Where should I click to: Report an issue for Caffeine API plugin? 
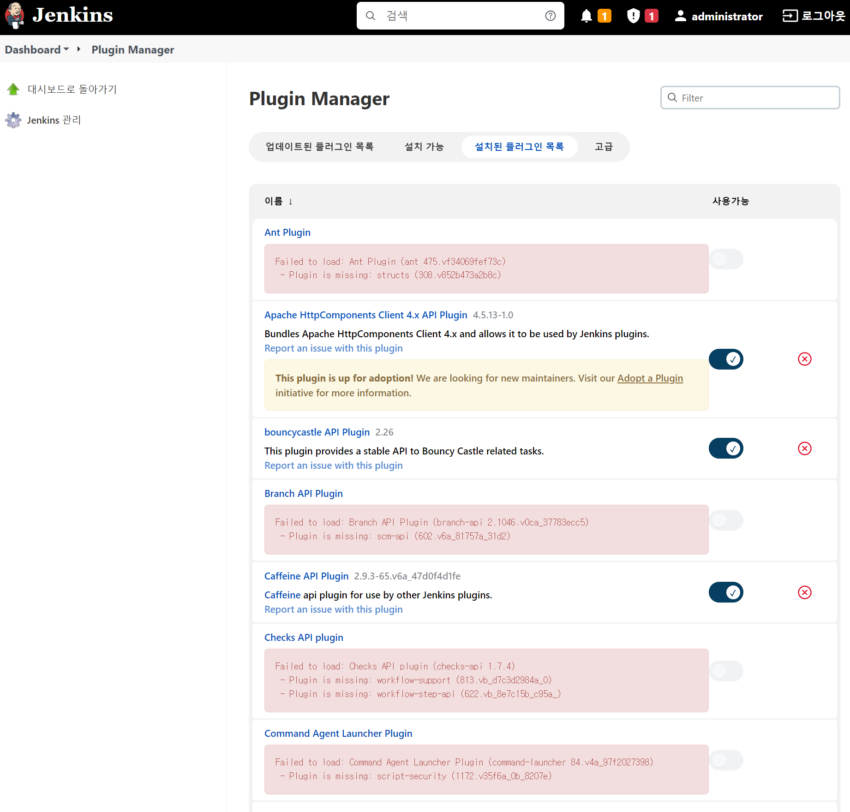pos(334,609)
